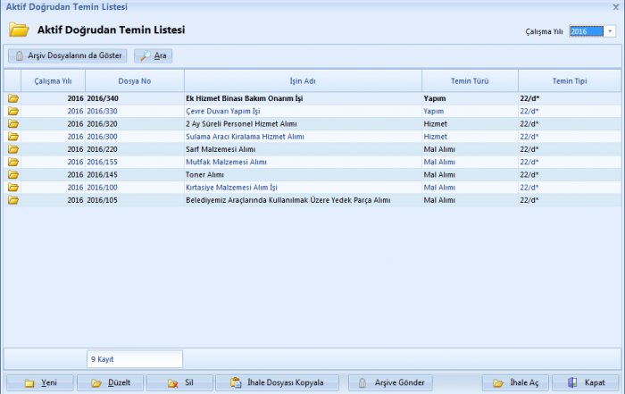
Task: Click the folder icon of the Toner Alımı row
Action: click(x=13, y=175)
